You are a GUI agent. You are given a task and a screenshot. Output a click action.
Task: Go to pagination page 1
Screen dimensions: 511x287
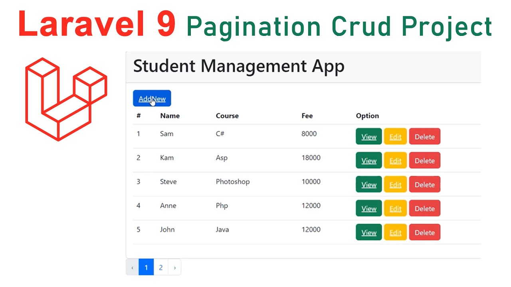pyautogui.click(x=146, y=267)
